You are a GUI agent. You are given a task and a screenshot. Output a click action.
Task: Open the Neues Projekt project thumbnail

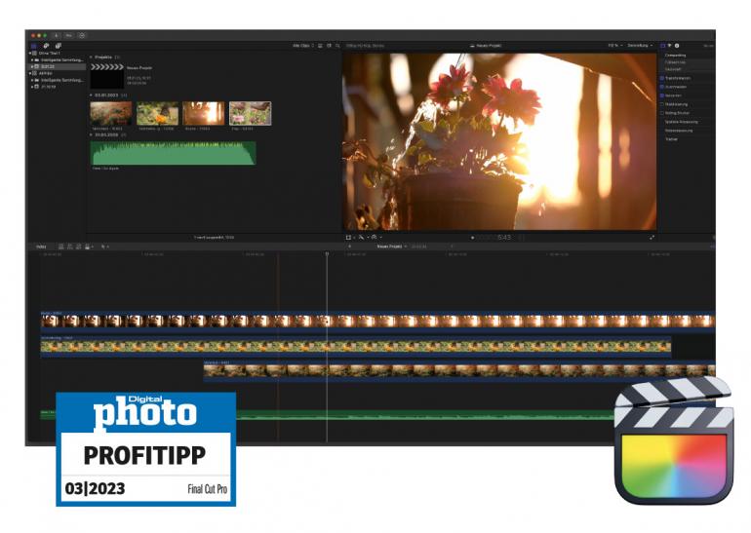tap(107, 77)
